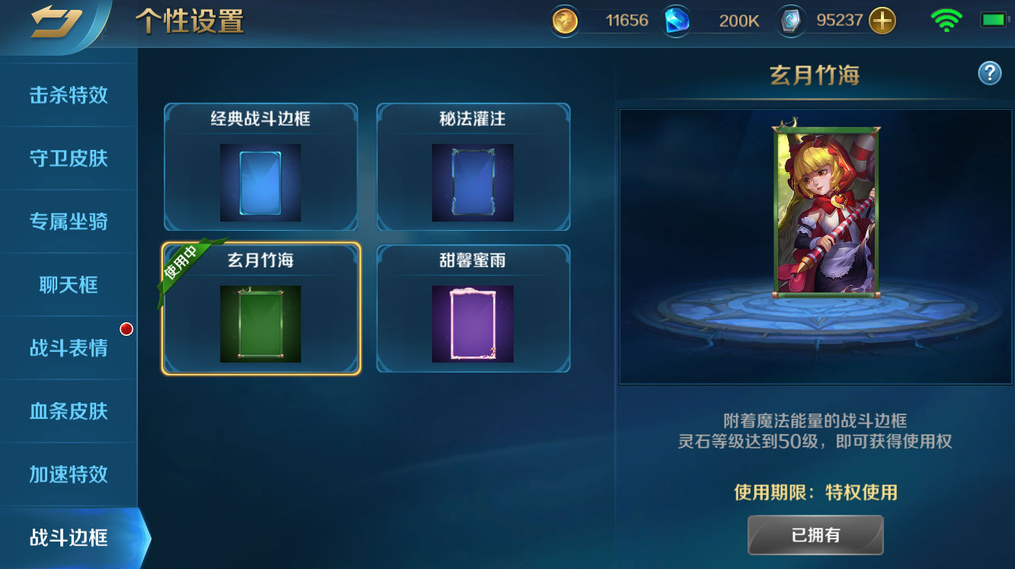
Task: Tap the coupon voucher currency icon
Action: tap(792, 21)
